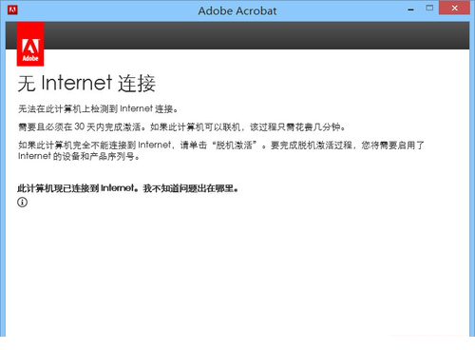Image resolution: width=475 pixels, height=350 pixels.
Task: Click the Adobe logo badge
Action: click(30, 44)
